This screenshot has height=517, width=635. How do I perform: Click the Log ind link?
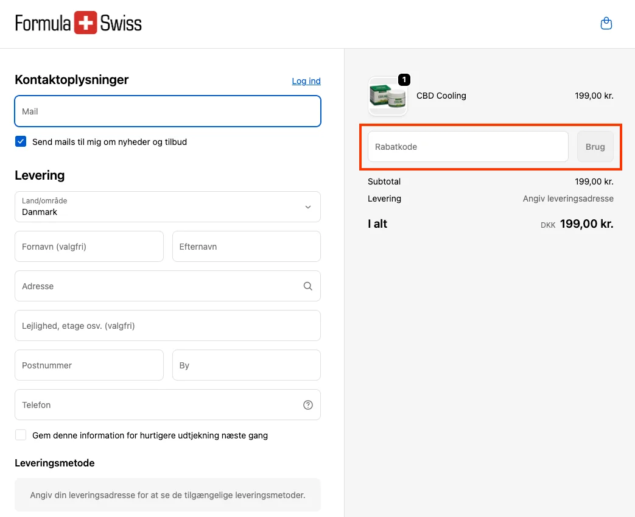(306, 81)
